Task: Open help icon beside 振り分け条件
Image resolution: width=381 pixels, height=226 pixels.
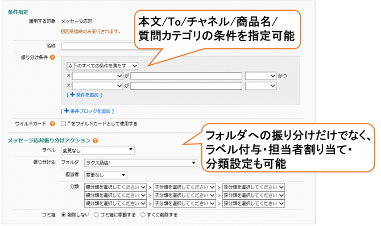Action: point(52,57)
